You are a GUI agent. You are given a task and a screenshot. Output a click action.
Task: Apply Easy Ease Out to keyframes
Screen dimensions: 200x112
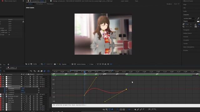tap(155, 109)
